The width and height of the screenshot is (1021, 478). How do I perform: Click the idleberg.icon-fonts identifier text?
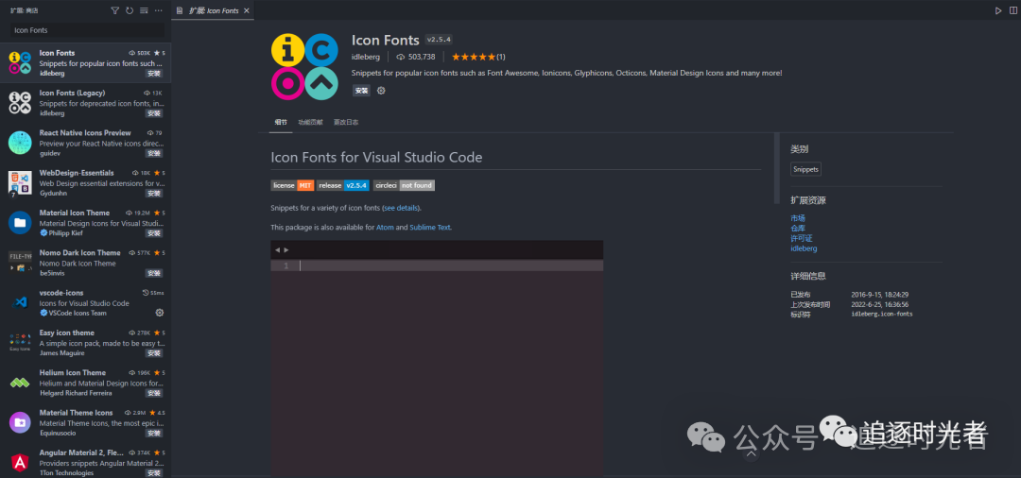(882, 315)
